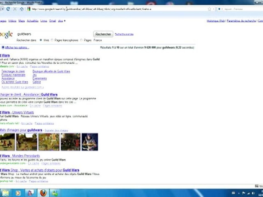
Task: Reload the page with the Firefox refresh icon
Action: click(8, 9)
